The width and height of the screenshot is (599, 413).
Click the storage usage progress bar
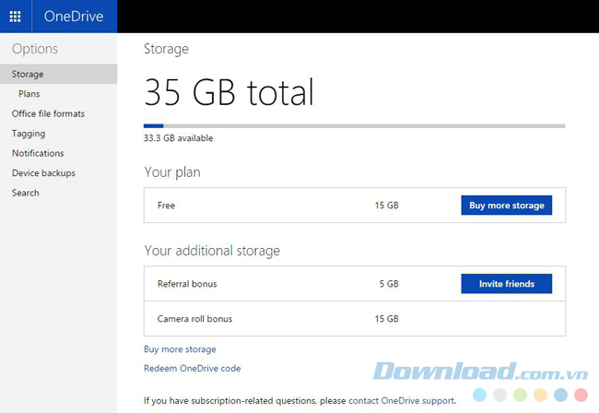354,125
